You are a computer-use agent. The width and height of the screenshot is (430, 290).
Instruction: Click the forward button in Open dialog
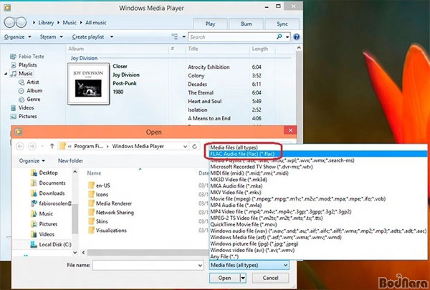tap(32, 146)
